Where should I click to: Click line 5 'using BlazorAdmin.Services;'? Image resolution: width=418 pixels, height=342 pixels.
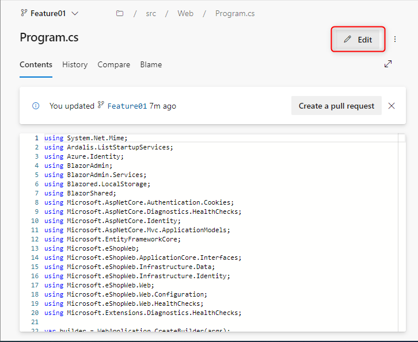[x=96, y=175]
